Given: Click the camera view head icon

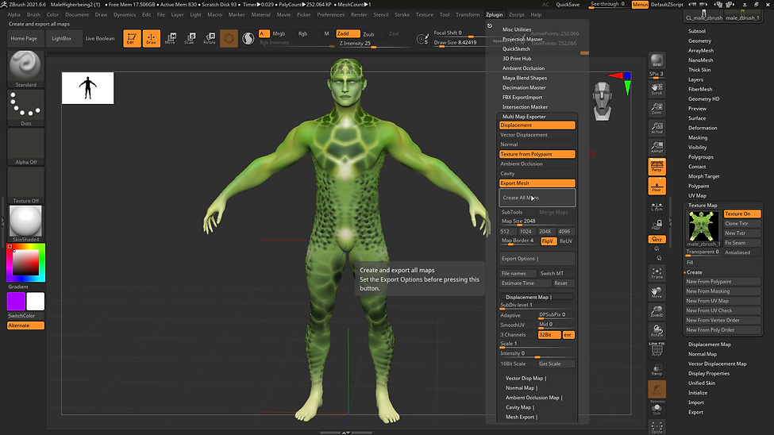Looking at the screenshot, I should [x=603, y=102].
